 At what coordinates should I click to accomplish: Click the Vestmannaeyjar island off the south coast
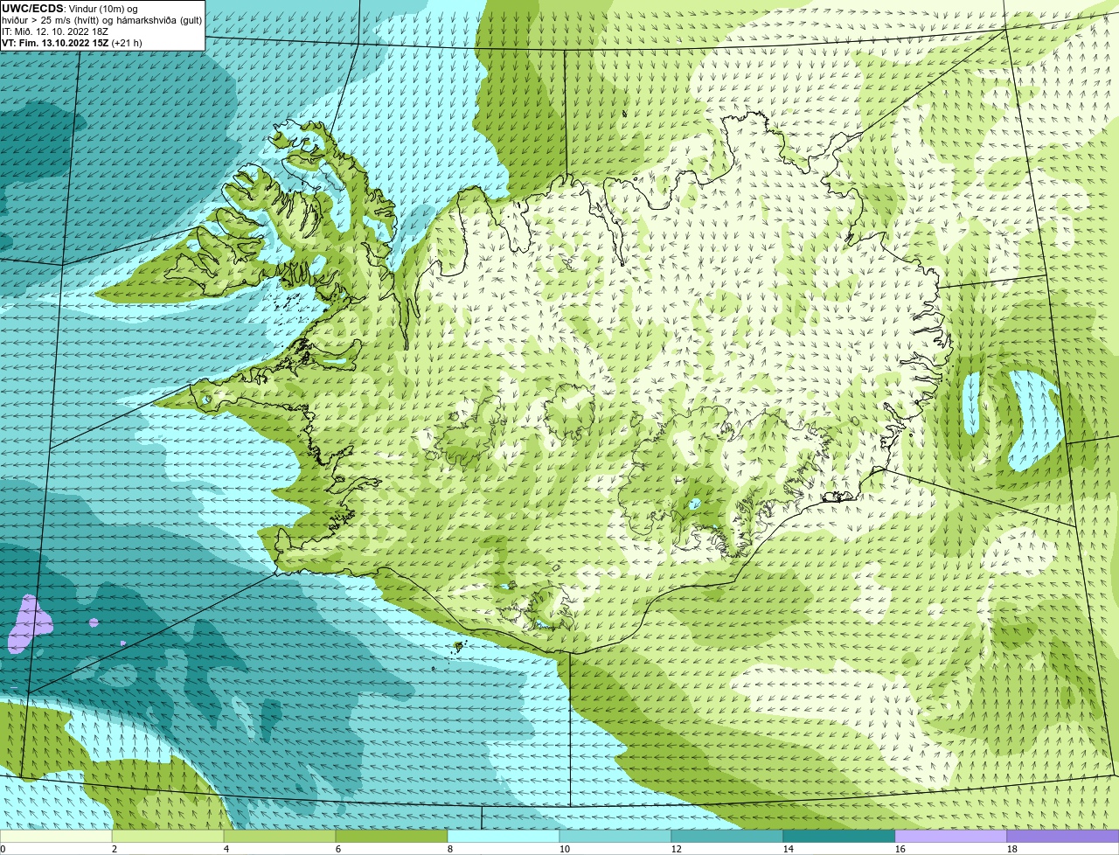pyautogui.click(x=458, y=647)
